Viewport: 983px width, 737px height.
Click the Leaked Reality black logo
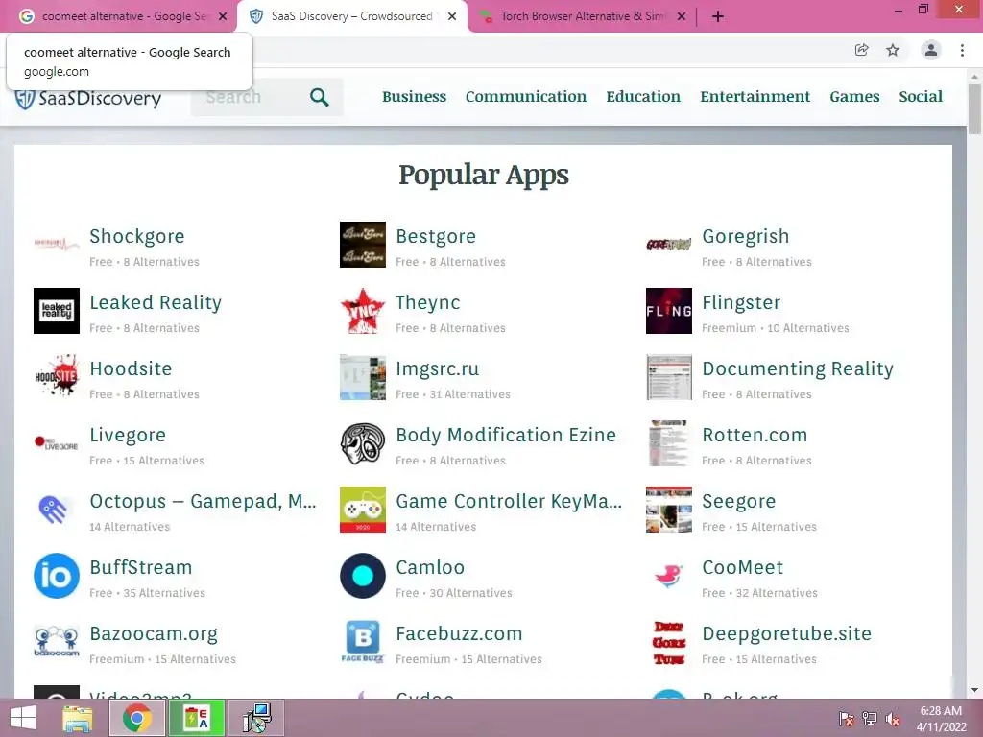[57, 311]
